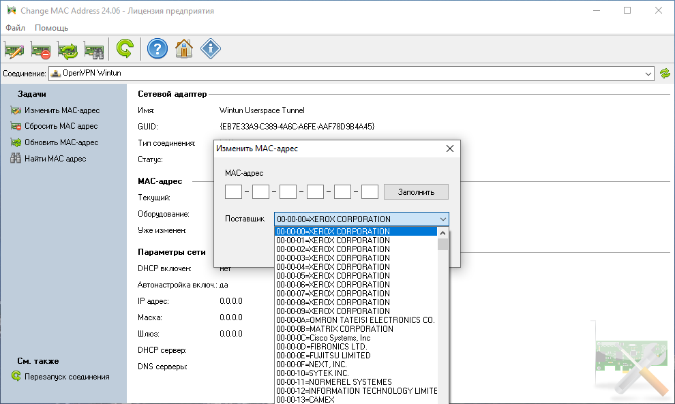Click the fourth MAC address octet field

point(315,192)
